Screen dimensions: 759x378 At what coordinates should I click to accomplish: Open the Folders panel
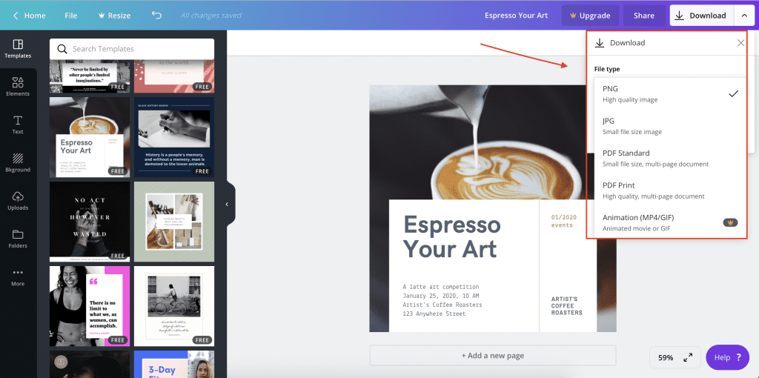click(x=18, y=238)
